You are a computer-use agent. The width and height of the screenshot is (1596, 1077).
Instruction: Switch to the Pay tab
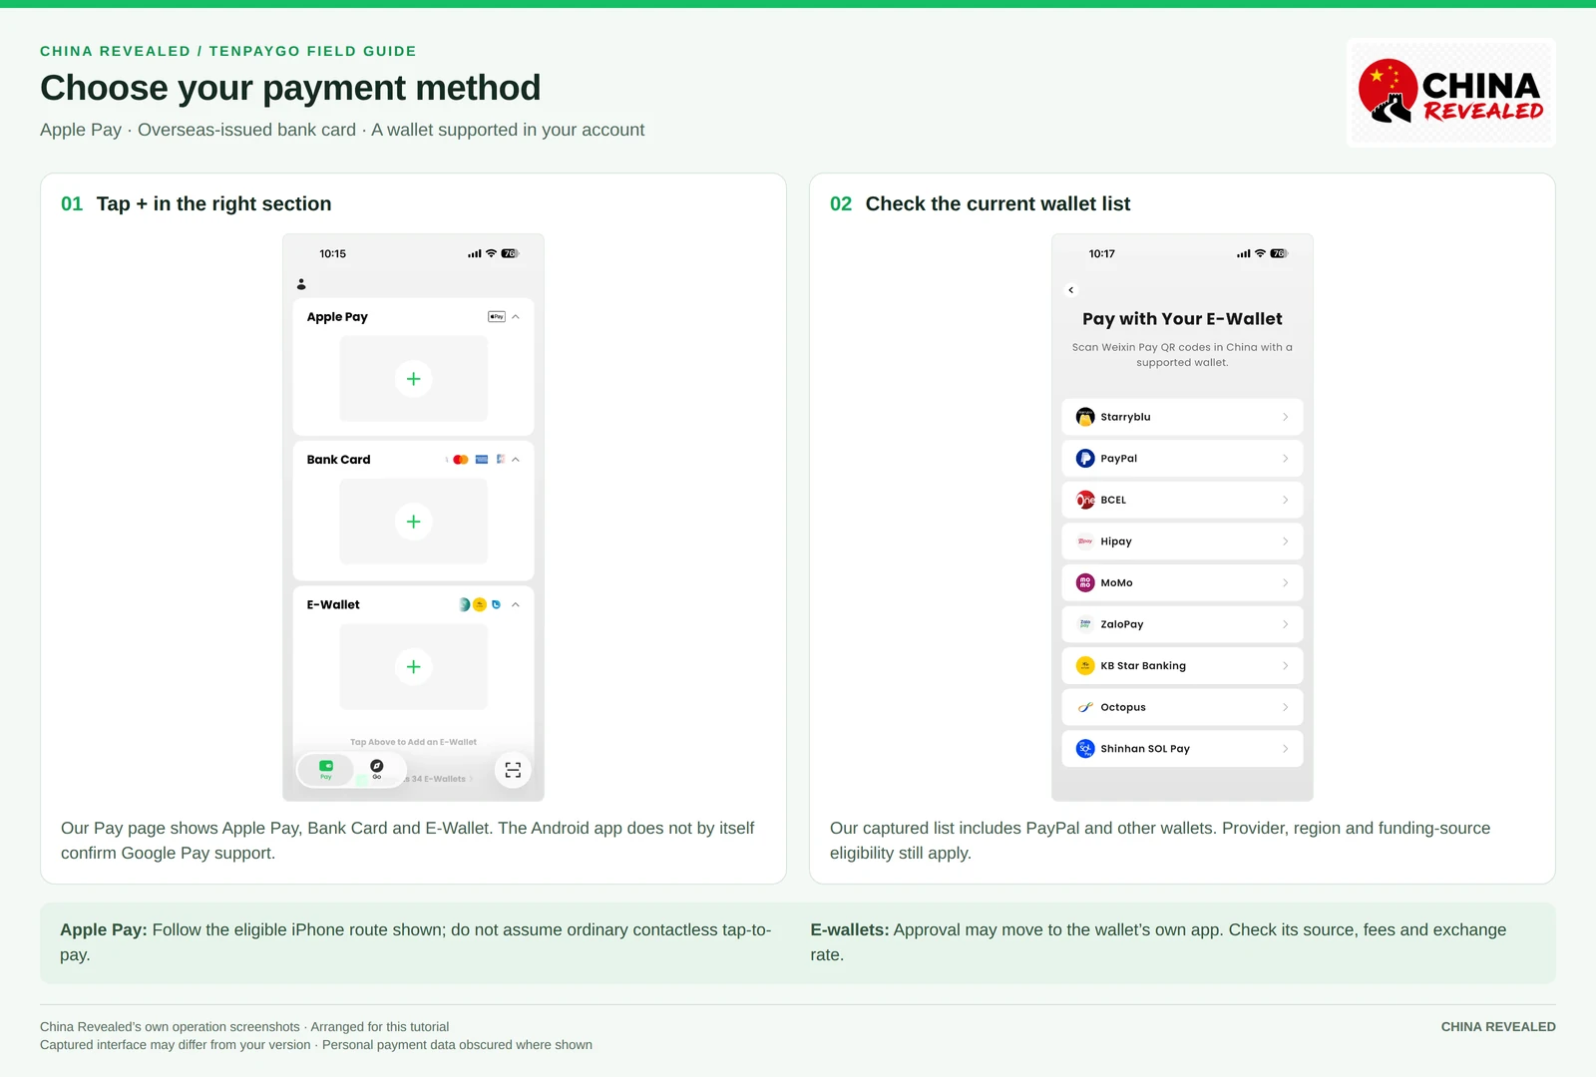click(326, 770)
